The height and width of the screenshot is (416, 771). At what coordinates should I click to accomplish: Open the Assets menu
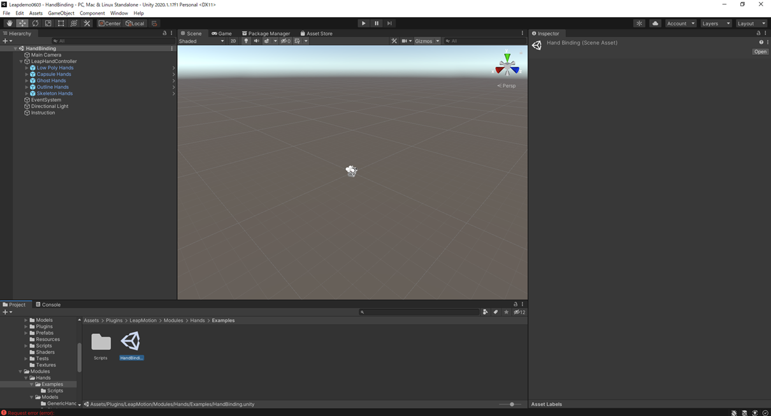[x=36, y=13]
